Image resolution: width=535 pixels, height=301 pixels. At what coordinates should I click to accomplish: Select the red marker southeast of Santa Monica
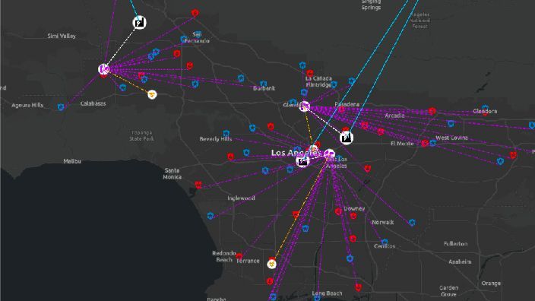point(198,185)
